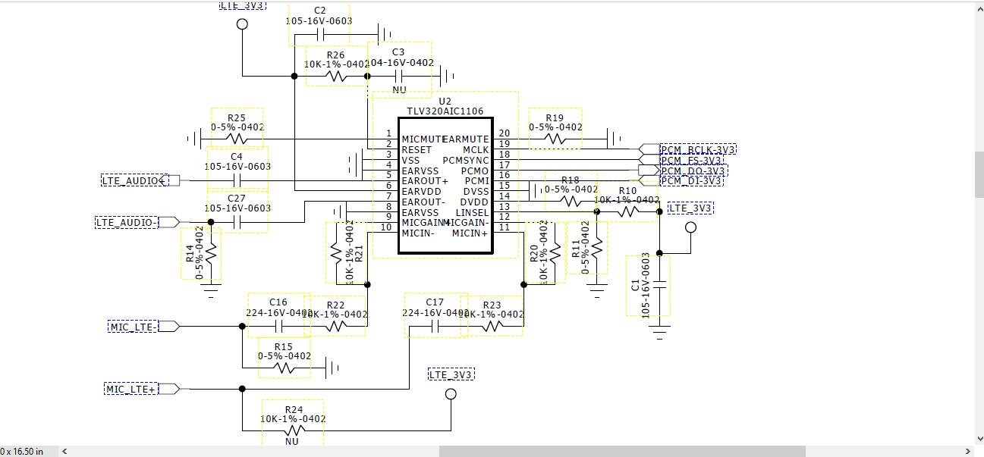
Task: Select resistor R15 label
Action: pos(284,346)
